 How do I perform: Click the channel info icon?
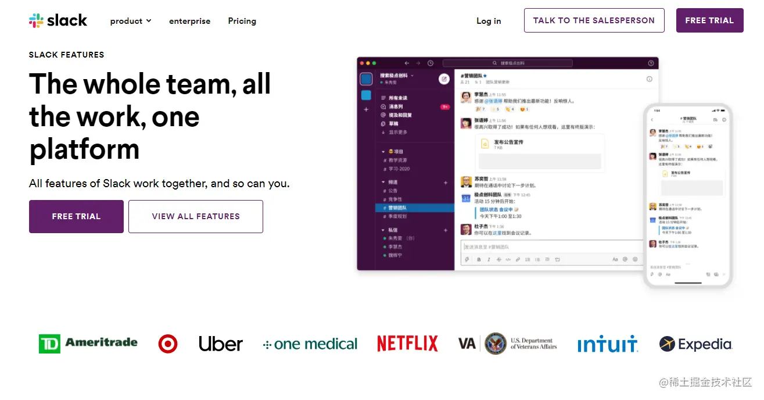pos(650,79)
